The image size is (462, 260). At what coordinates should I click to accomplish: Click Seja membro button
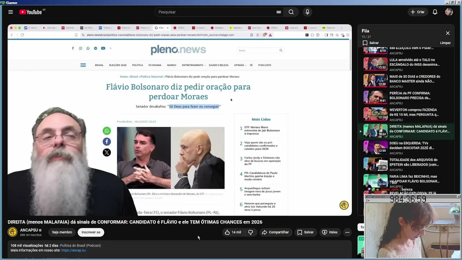point(62,232)
